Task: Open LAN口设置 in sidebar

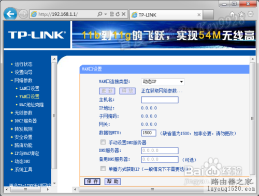Action: click(x=30, y=89)
